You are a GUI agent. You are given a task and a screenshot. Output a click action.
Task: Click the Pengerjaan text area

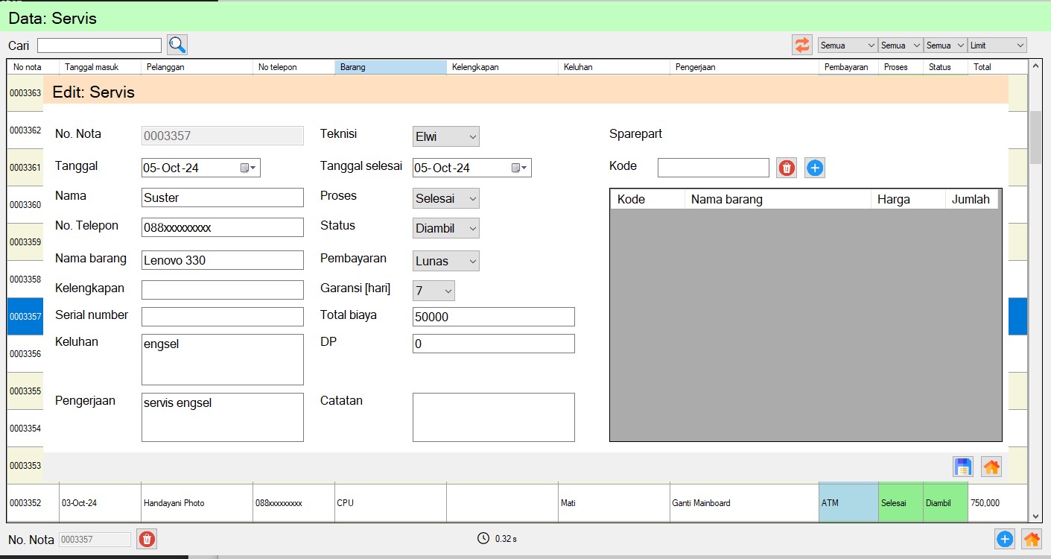(x=223, y=417)
